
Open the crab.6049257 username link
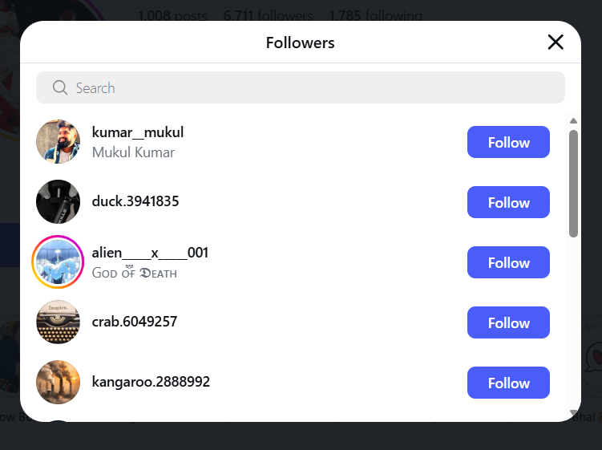[x=135, y=322]
